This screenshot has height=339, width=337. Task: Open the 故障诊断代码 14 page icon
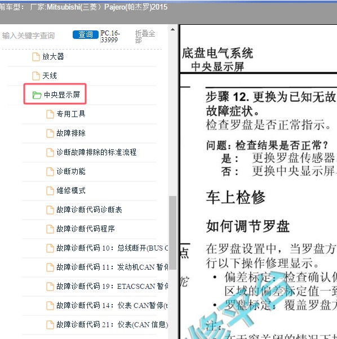[50, 305]
